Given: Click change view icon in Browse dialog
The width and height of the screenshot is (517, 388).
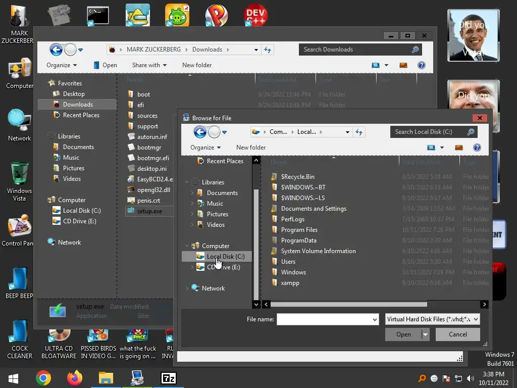Looking at the screenshot, I should tap(431, 148).
